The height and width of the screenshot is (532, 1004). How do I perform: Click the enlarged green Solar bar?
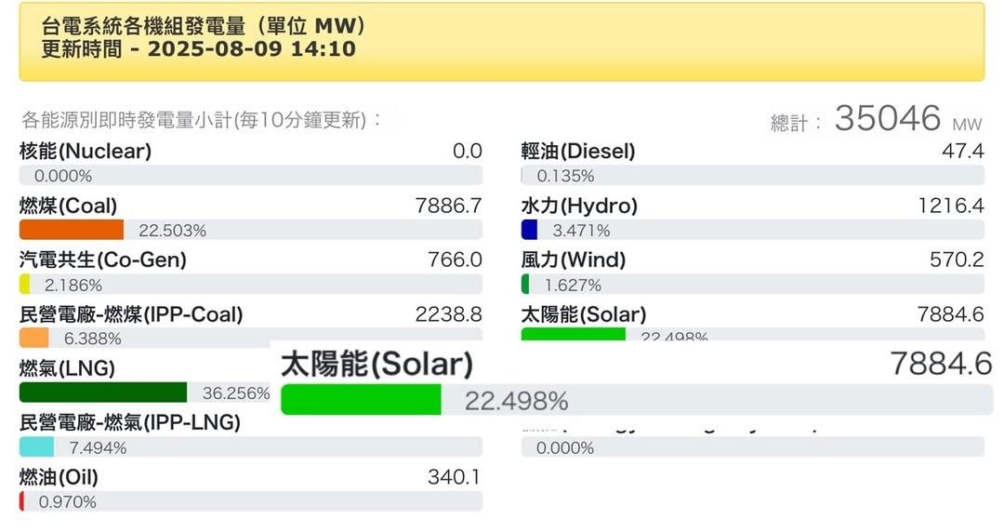point(361,400)
